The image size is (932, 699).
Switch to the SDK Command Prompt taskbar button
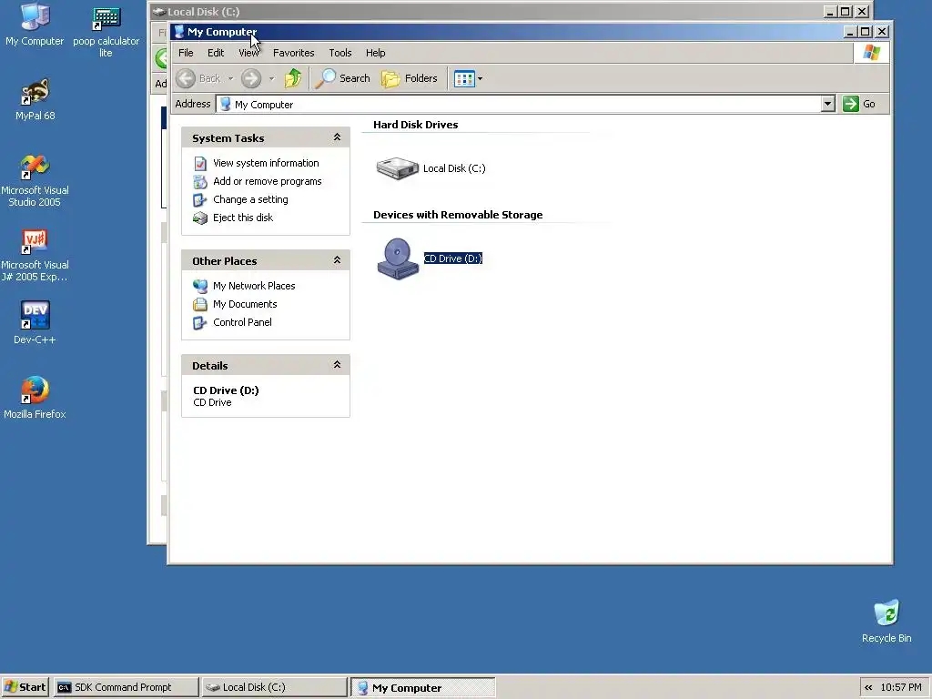126,687
